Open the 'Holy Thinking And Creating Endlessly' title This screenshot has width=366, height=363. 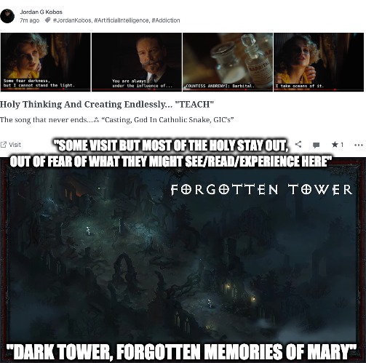pyautogui.click(x=107, y=104)
